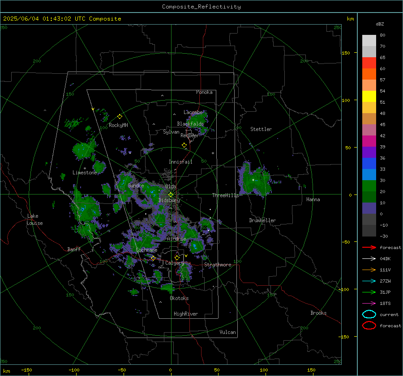Screen dimensions: 403x376
Task: Click the Lacombe city label
Action: click(193, 112)
